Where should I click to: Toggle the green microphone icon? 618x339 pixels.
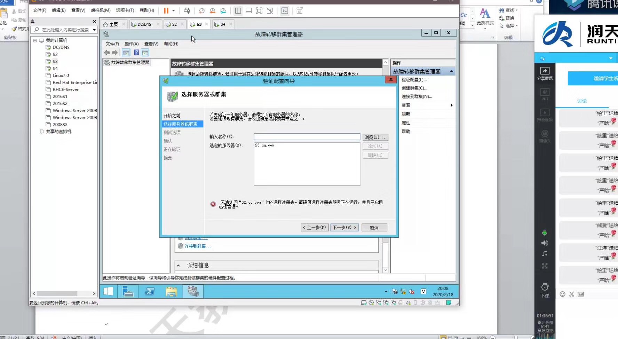545,232
